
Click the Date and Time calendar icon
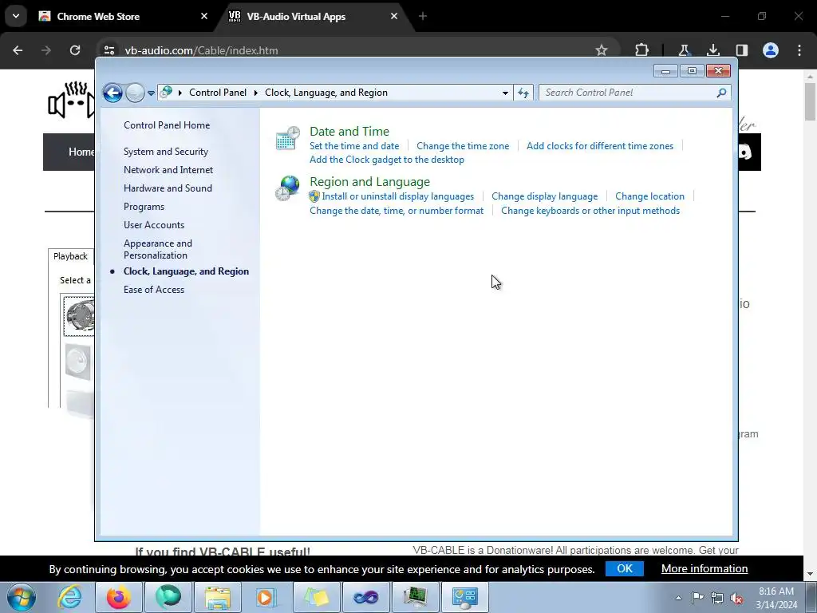point(287,138)
